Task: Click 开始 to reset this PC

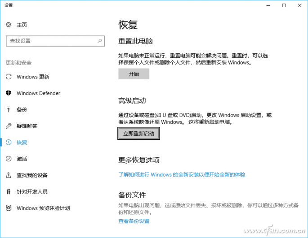Action: (134, 74)
